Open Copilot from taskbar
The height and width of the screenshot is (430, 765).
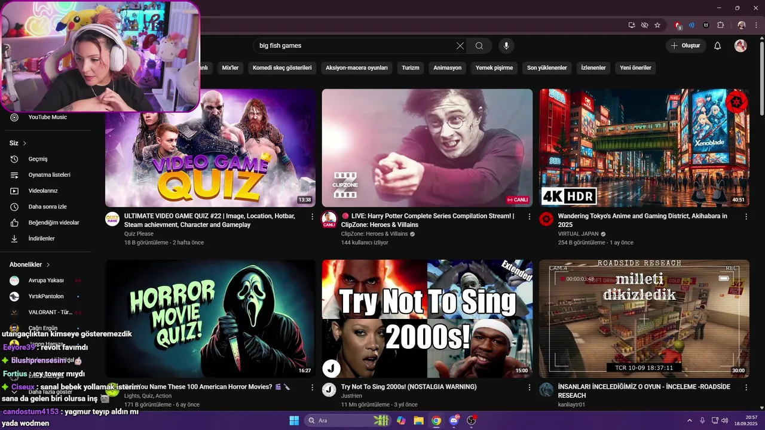click(401, 420)
